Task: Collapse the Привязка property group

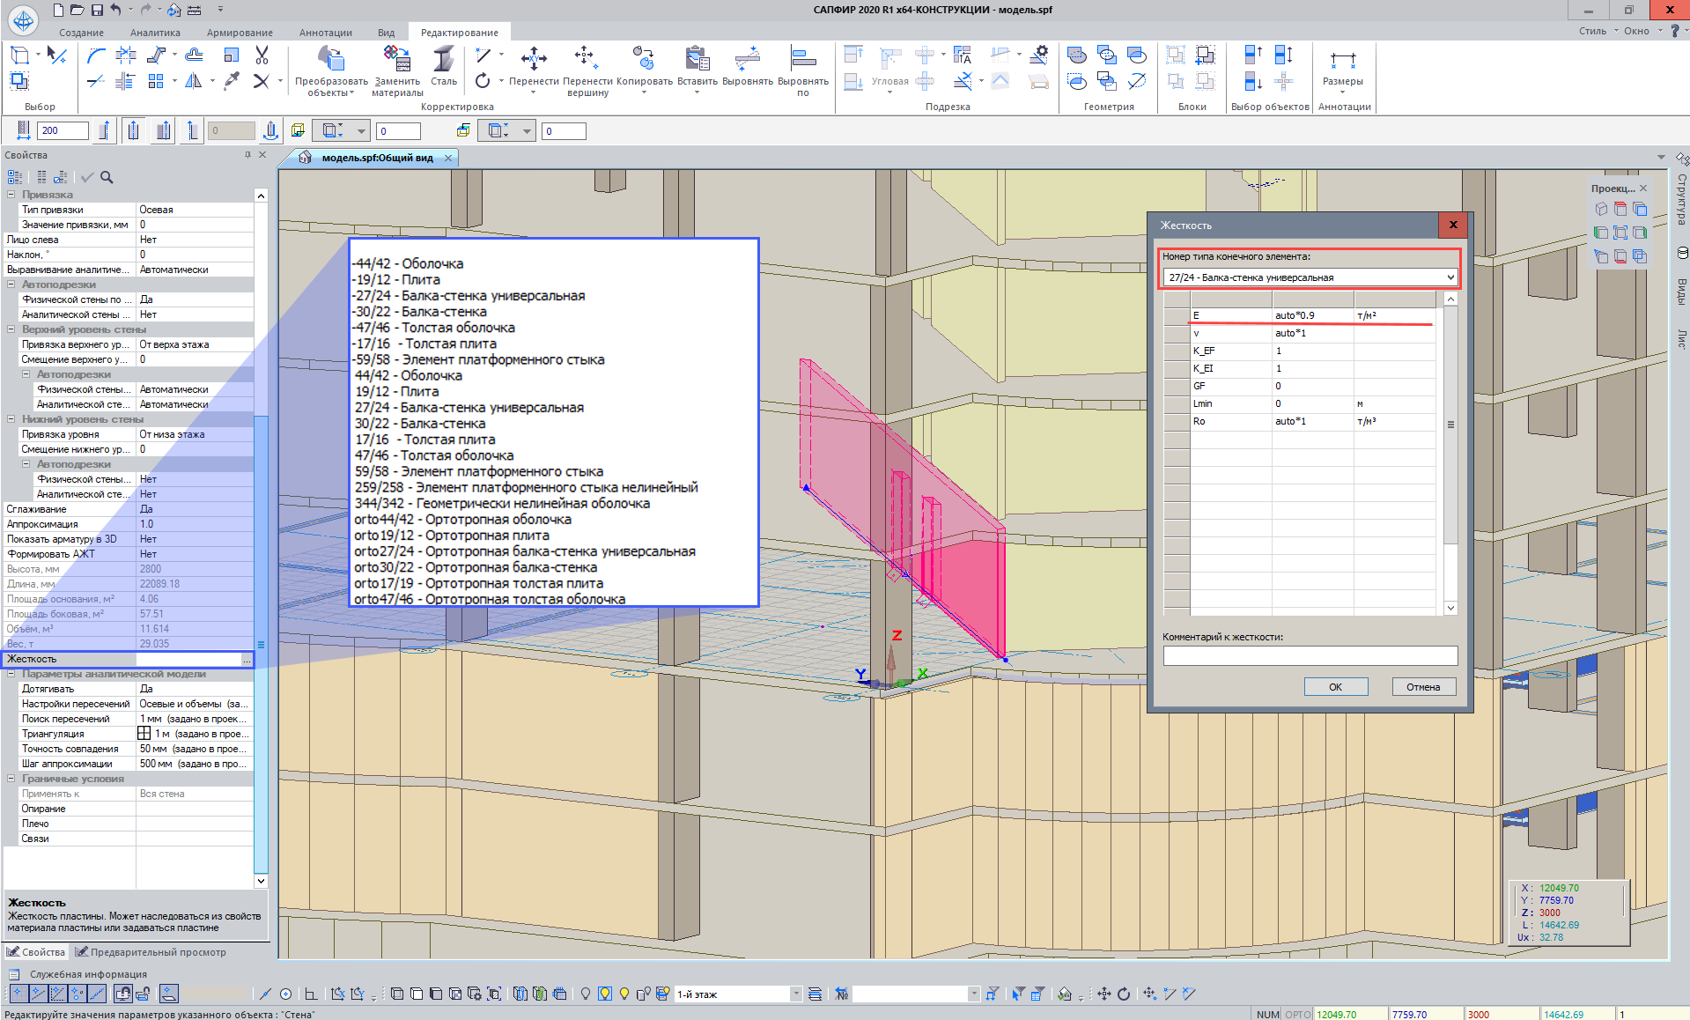Action: (11, 195)
